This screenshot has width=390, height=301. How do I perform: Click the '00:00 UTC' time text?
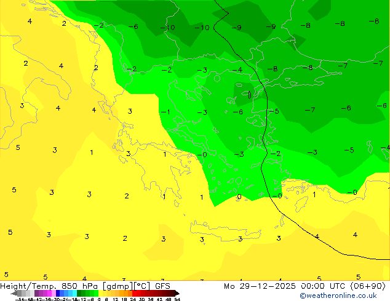(323, 286)
